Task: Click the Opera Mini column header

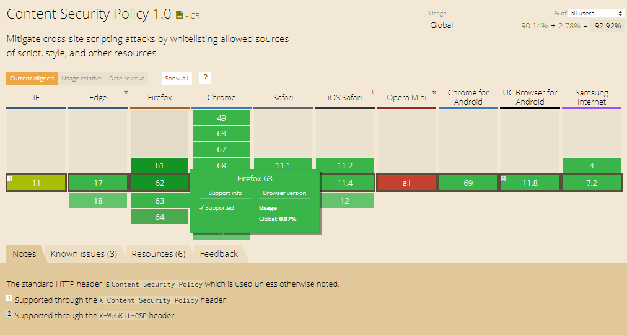Action: point(406,98)
